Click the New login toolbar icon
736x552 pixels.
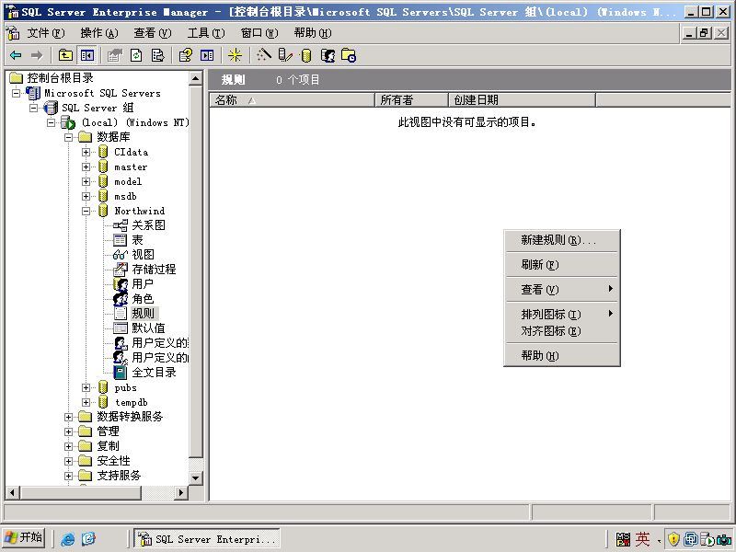328,55
